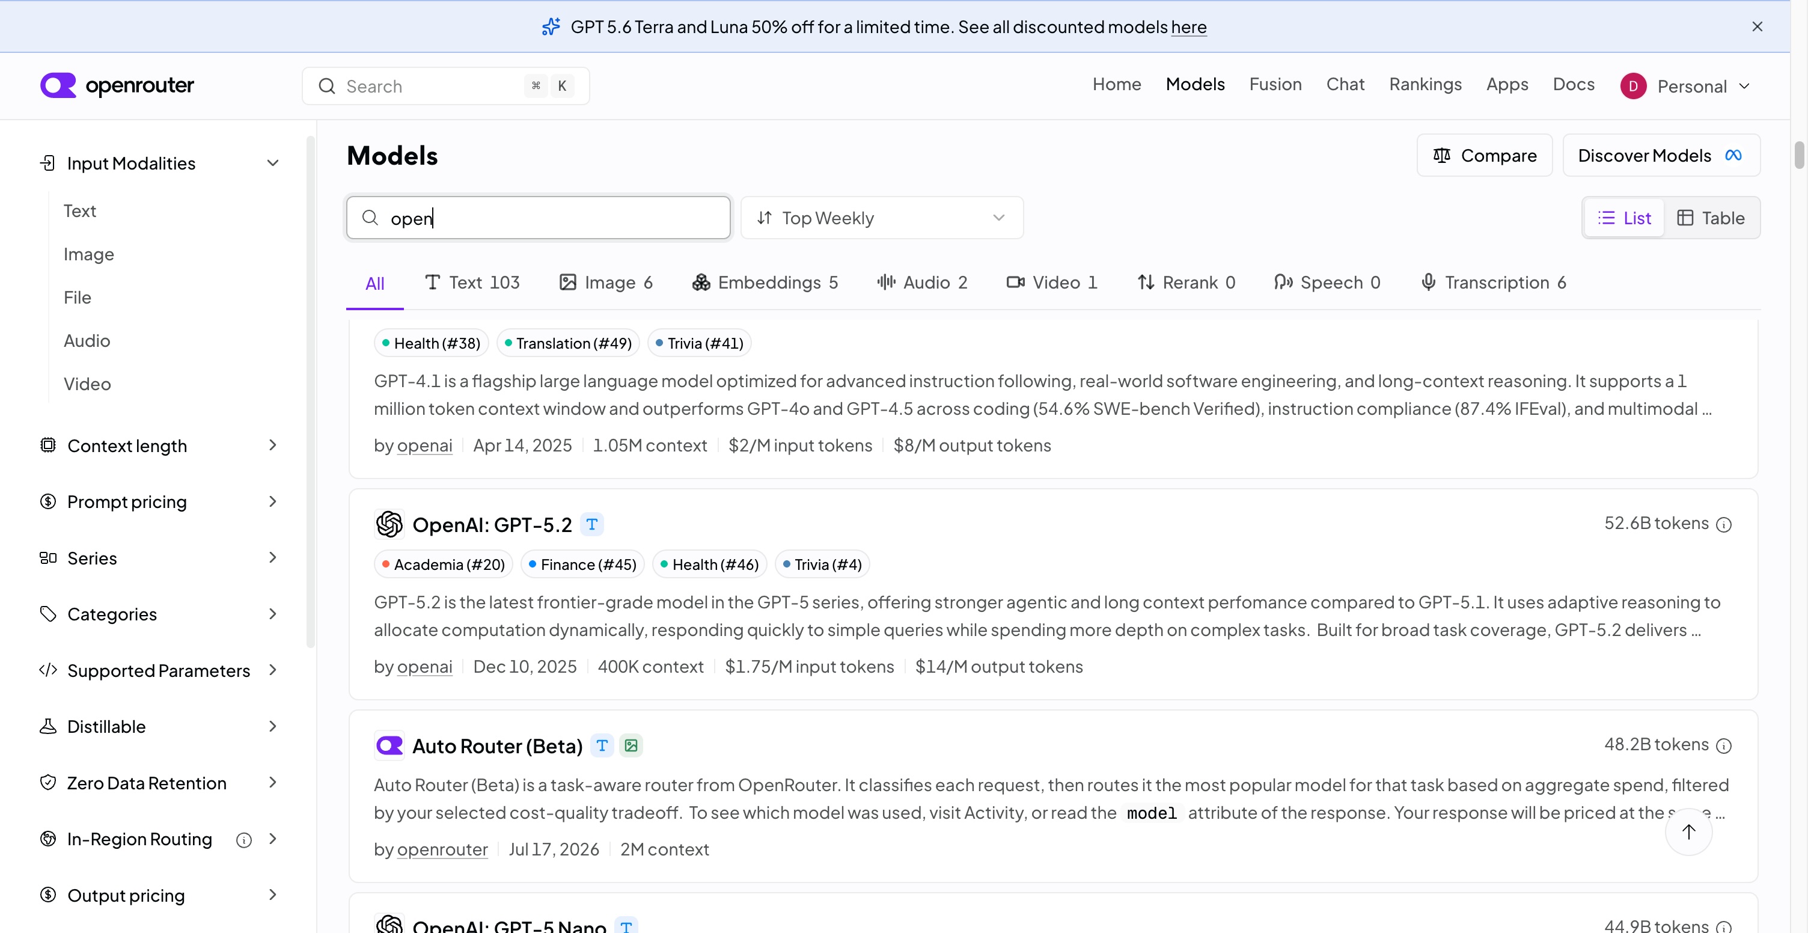Expand the Distillable filter
Image resolution: width=1808 pixels, height=933 pixels.
coord(160,727)
